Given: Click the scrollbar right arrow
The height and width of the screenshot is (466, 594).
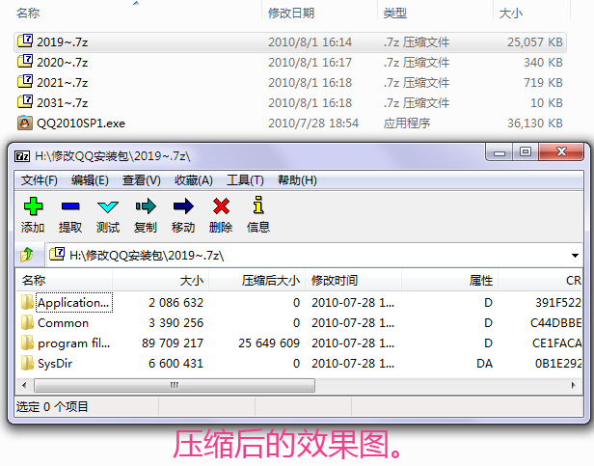Looking at the screenshot, I should click(x=573, y=386).
